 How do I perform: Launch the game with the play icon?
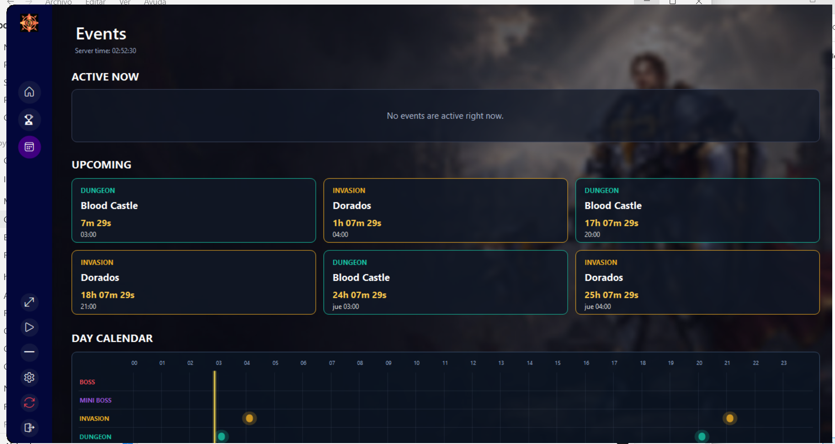point(29,327)
